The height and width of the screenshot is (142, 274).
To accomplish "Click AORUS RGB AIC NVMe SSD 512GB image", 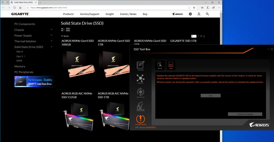I will (78, 117).
